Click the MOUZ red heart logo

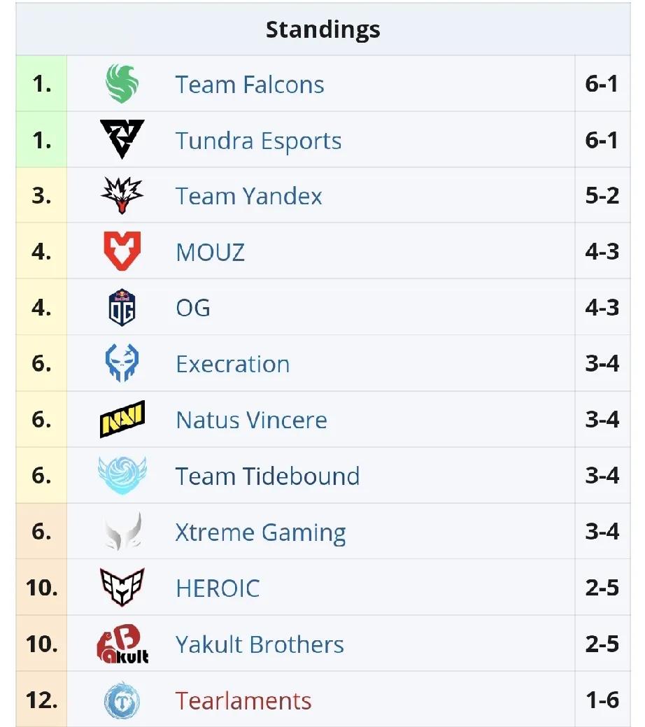click(x=122, y=252)
